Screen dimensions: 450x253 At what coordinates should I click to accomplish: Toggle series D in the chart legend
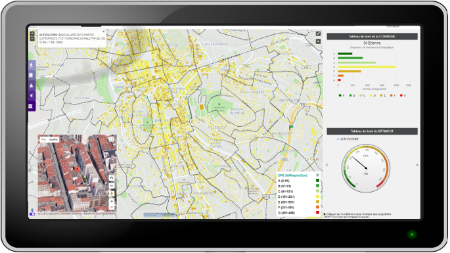pyautogui.click(x=372, y=96)
